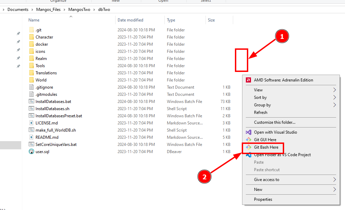Image resolution: width=345 pixels, height=210 pixels.
Task: Select the .gitignore text document icon
Action: click(x=31, y=87)
